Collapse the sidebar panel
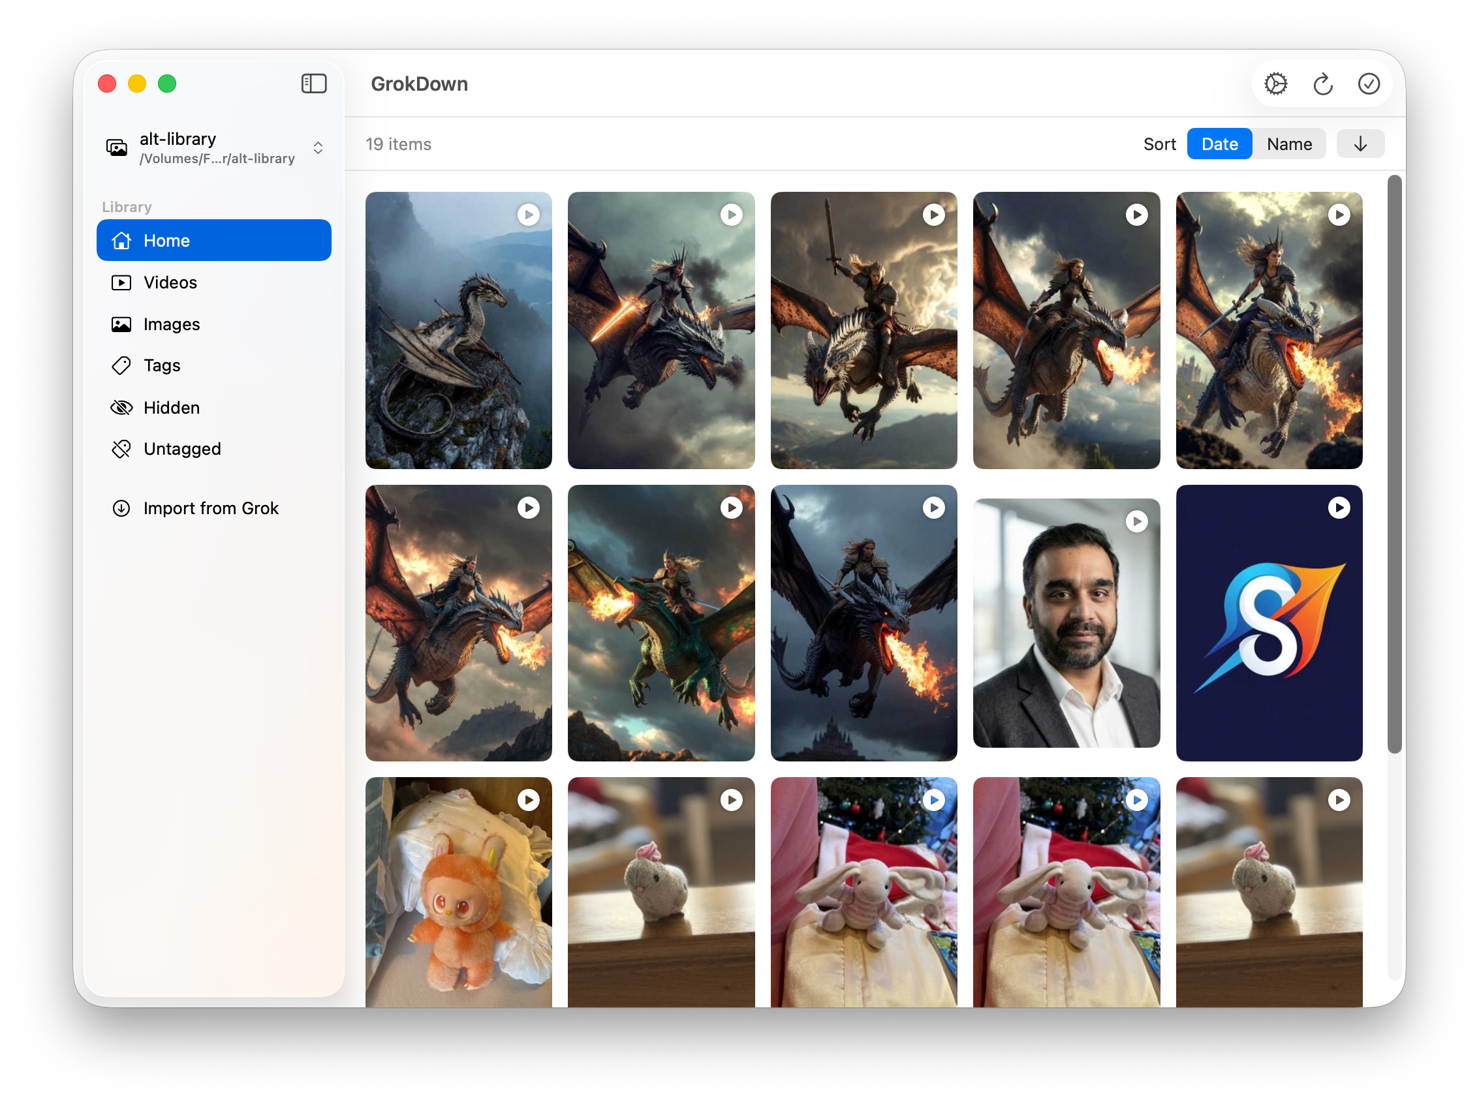Viewport: 1479px width, 1104px height. click(x=314, y=84)
